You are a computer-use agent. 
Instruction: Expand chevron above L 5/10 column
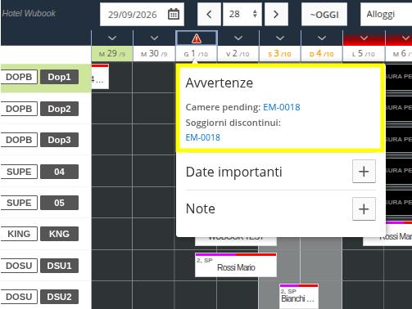pyautogui.click(x=364, y=38)
